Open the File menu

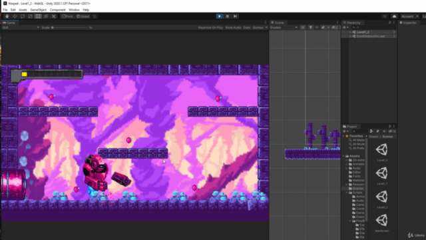click(x=5, y=10)
